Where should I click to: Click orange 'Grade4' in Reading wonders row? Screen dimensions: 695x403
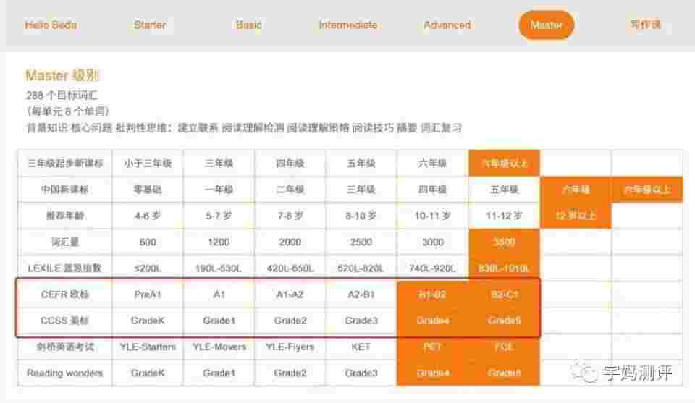(x=433, y=373)
